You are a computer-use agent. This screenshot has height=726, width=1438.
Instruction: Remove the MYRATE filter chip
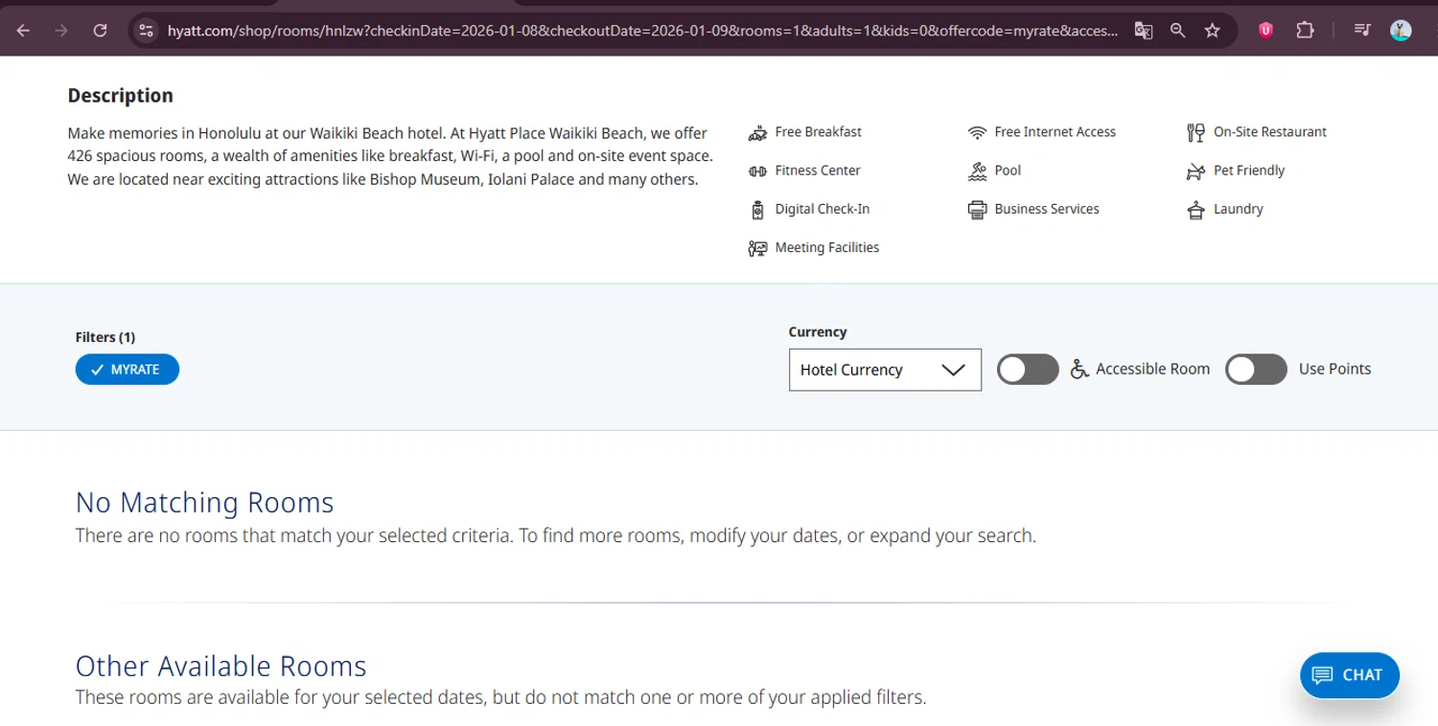coord(128,370)
